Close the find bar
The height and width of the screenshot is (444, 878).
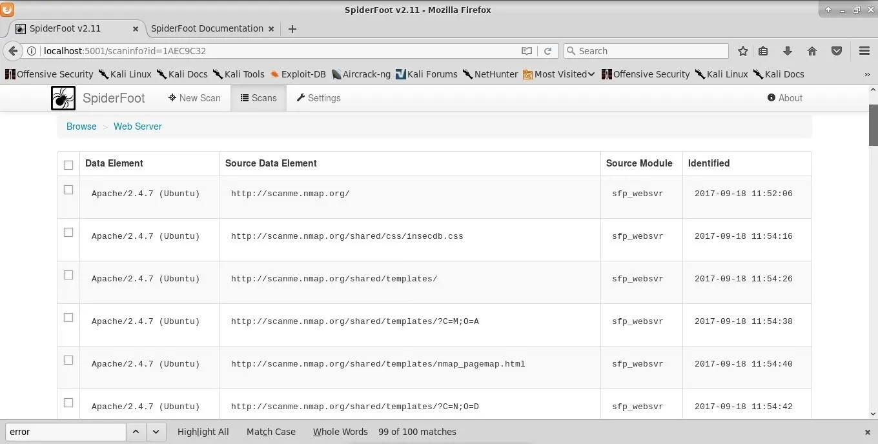click(868, 432)
